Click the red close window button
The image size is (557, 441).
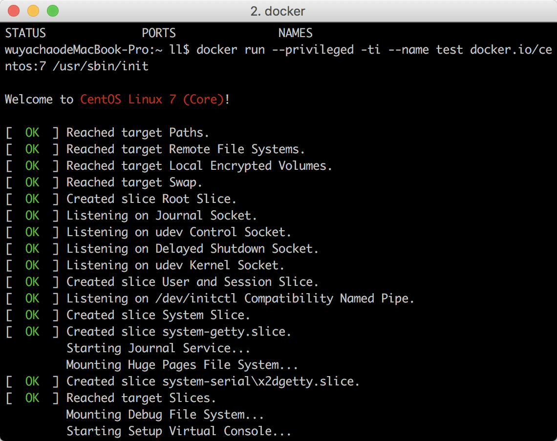point(14,11)
